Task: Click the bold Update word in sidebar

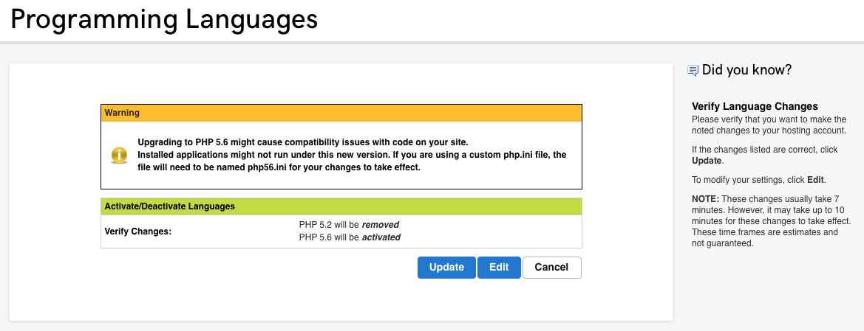Action: coord(707,160)
